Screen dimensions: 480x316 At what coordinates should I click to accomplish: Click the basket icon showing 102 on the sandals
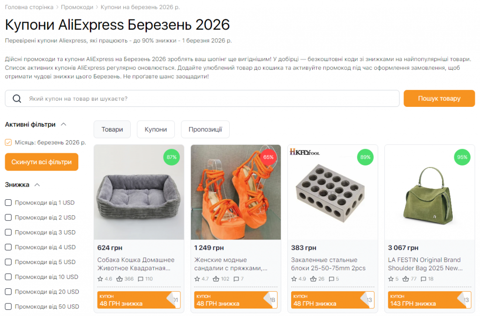pos(216,278)
